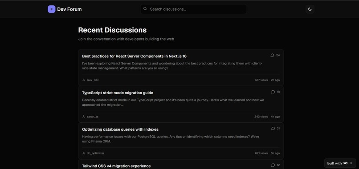Click the '487 views' count
This screenshot has width=359, height=169.
pyautogui.click(x=261, y=80)
